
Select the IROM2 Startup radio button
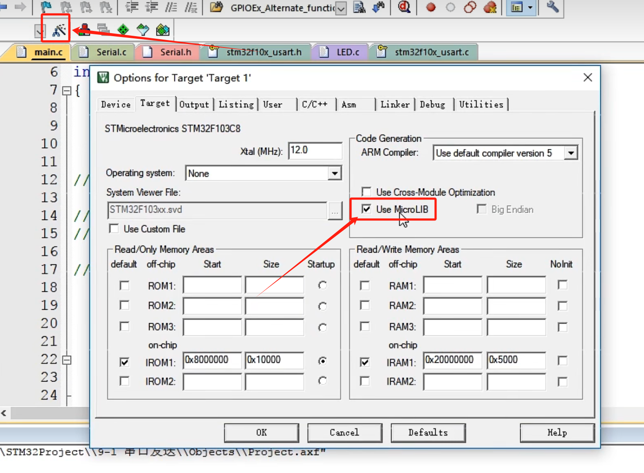click(322, 381)
